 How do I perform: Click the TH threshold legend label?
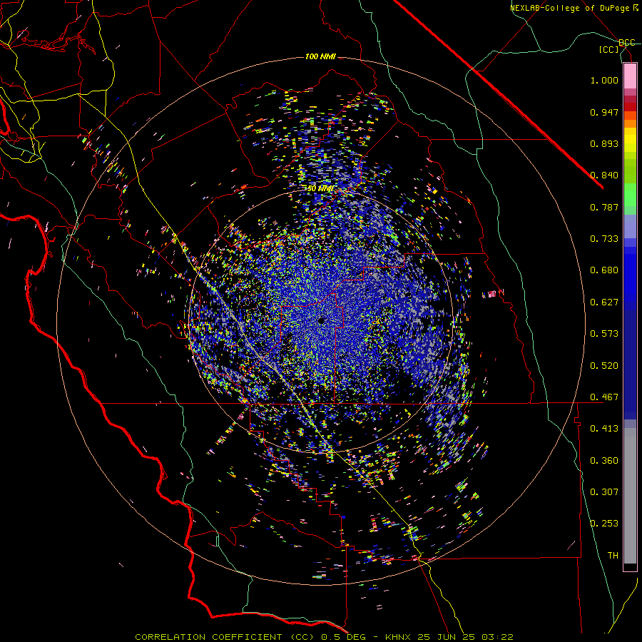[613, 556]
